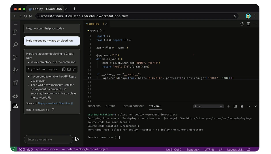Click line 12 app.run code line
Viewport: 271px width, 154px height.
[x=168, y=78]
